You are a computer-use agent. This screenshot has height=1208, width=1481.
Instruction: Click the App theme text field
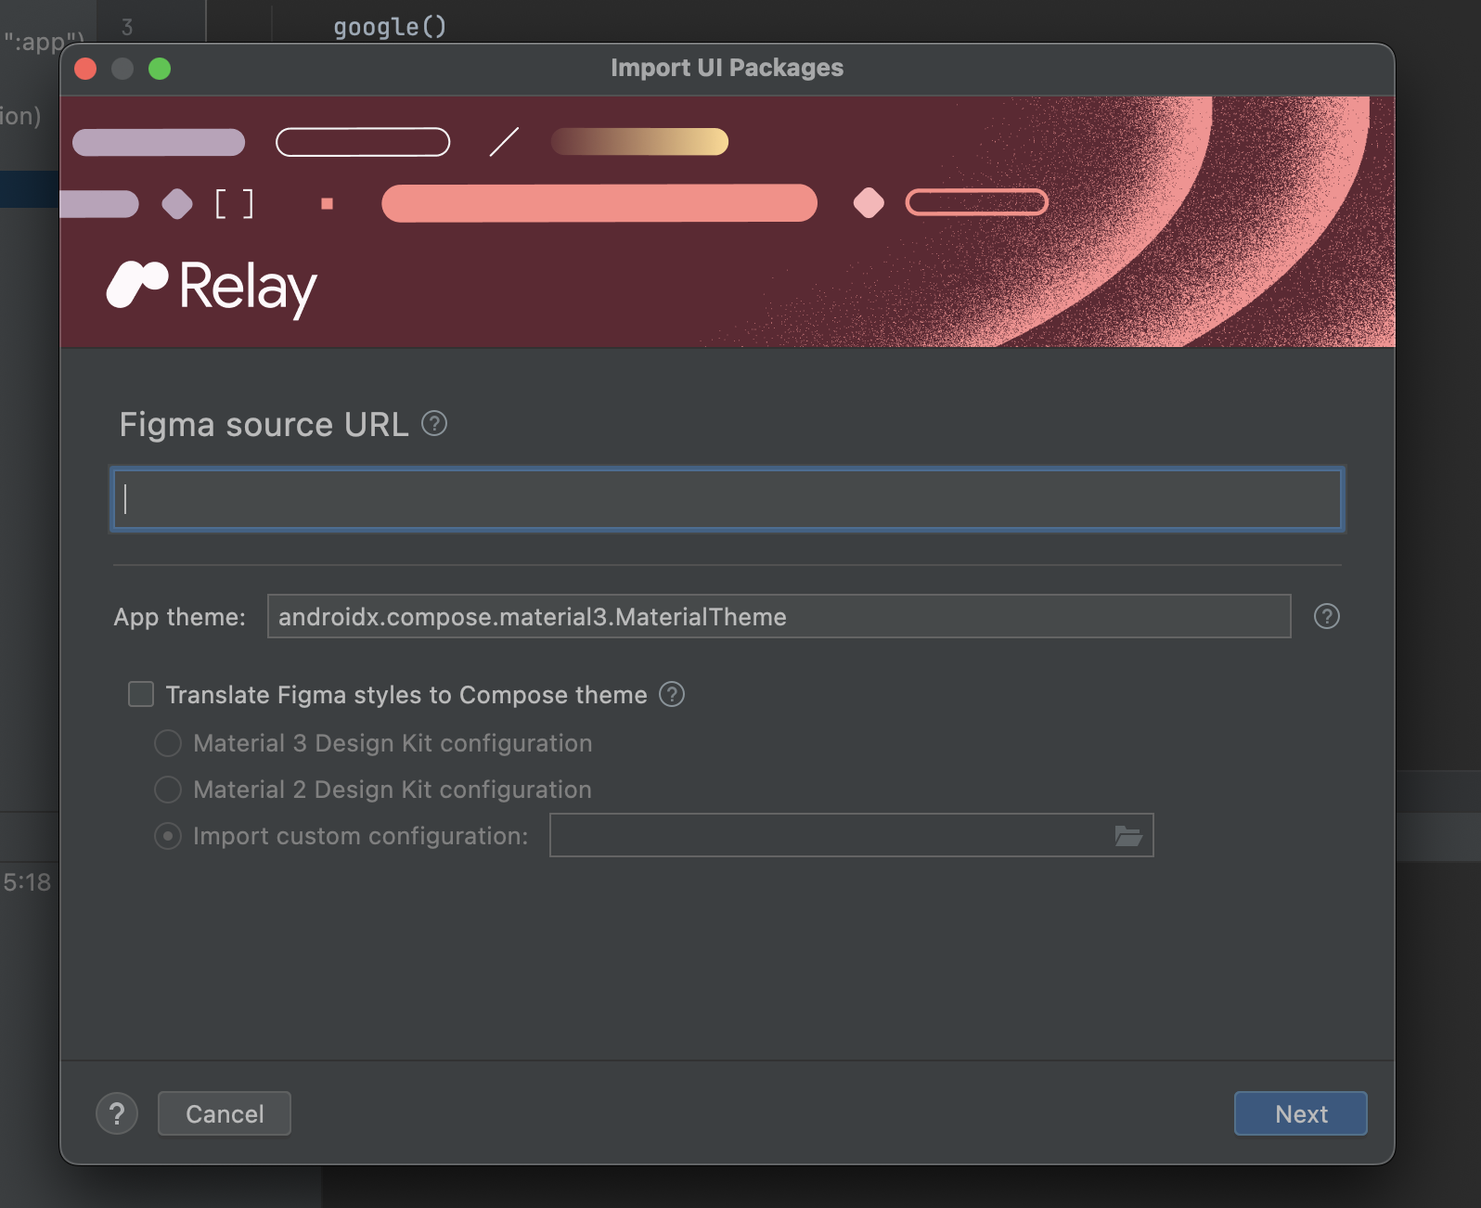click(779, 616)
